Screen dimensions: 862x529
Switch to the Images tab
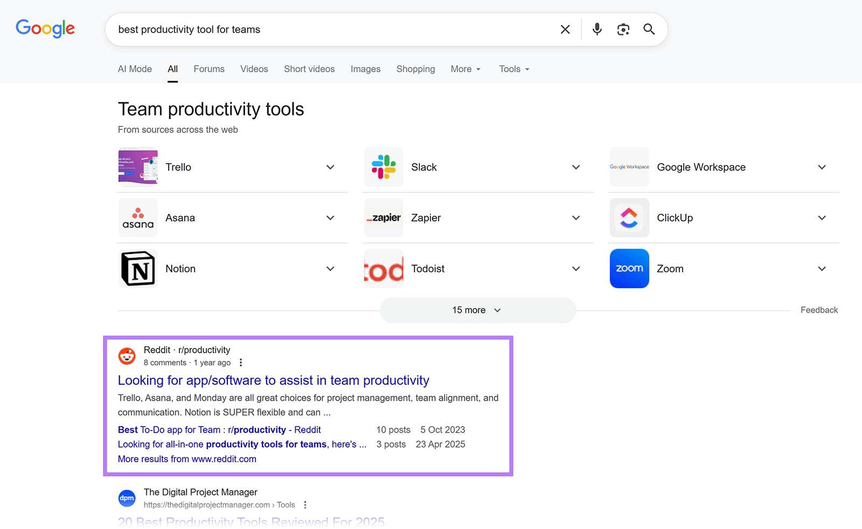pyautogui.click(x=365, y=69)
